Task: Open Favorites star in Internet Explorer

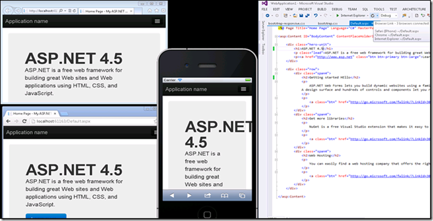Action: [x=156, y=11]
